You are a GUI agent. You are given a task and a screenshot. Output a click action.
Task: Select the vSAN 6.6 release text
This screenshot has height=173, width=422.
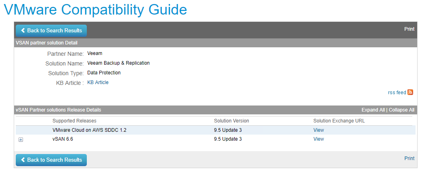click(63, 139)
